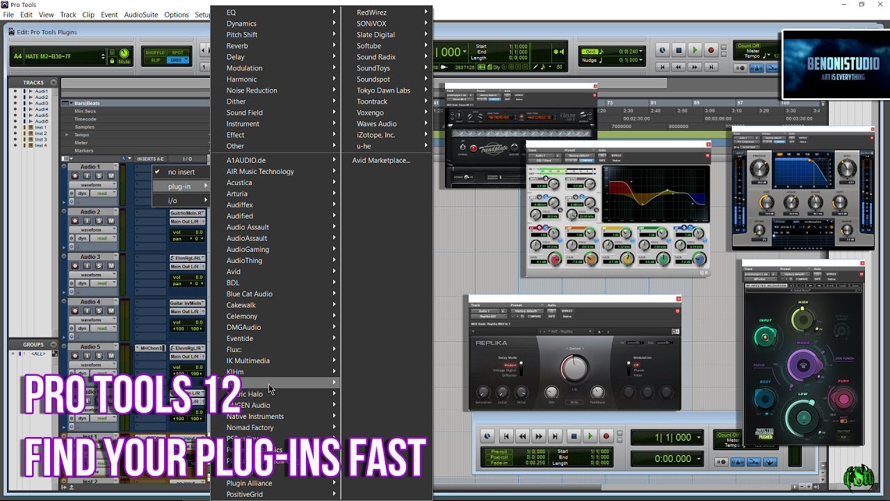Click the Online icon in the top transport

click(x=663, y=50)
